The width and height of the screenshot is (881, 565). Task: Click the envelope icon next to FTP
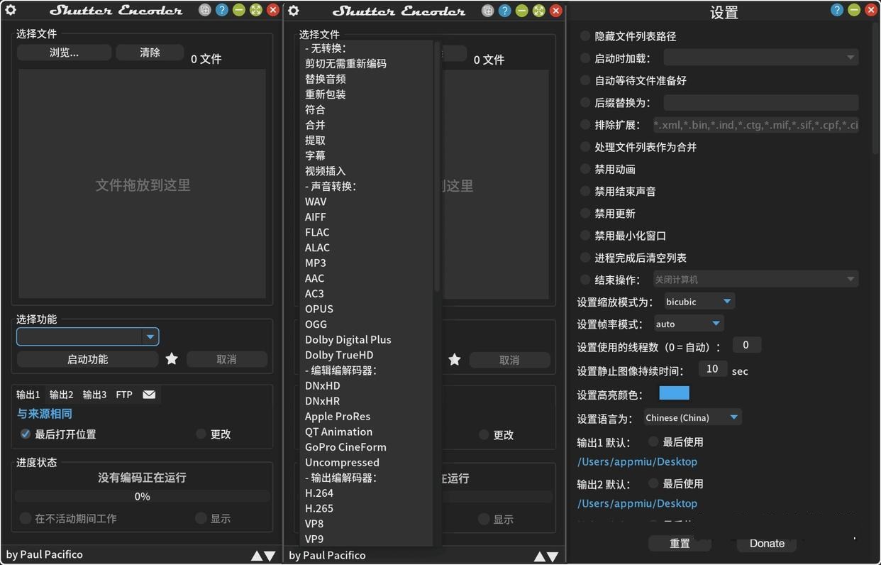pyautogui.click(x=149, y=394)
